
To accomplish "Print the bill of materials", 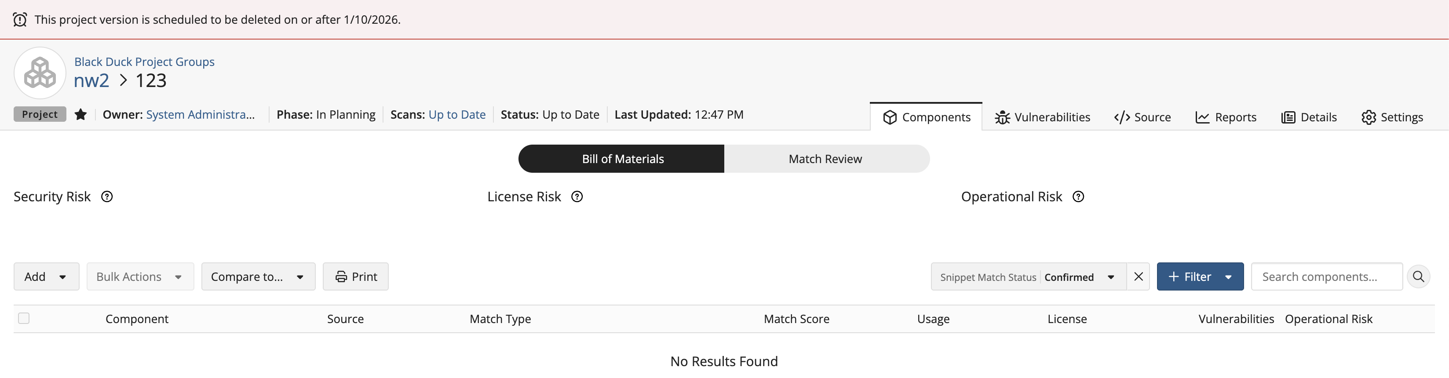I will (355, 277).
